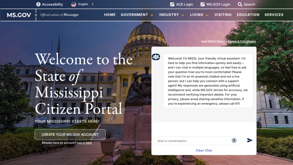Click the Log in here link
Viewport: 293px width, 165px height.
coord(84,143)
